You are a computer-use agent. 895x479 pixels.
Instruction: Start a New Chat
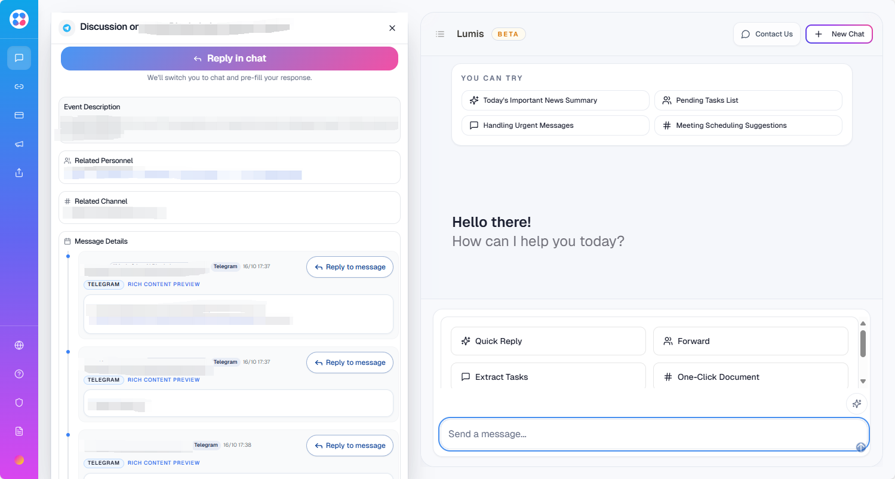coord(839,34)
